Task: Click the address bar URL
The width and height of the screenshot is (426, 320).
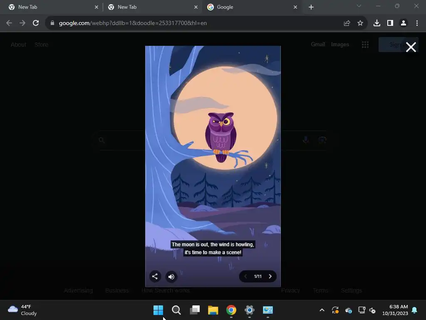Action: [133, 23]
